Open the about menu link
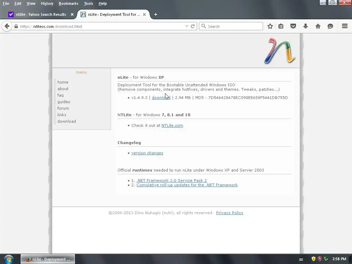The image size is (352, 264). pyautogui.click(x=63, y=89)
